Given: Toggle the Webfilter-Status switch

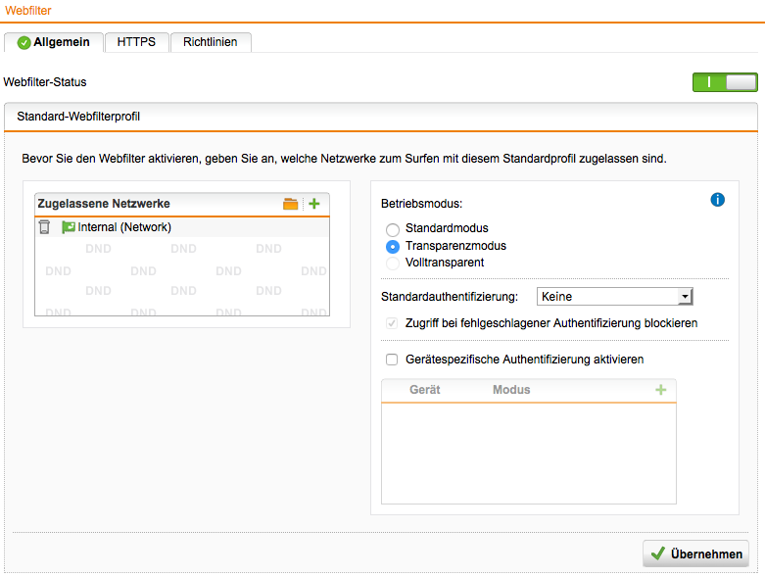Looking at the screenshot, I should tap(724, 82).
